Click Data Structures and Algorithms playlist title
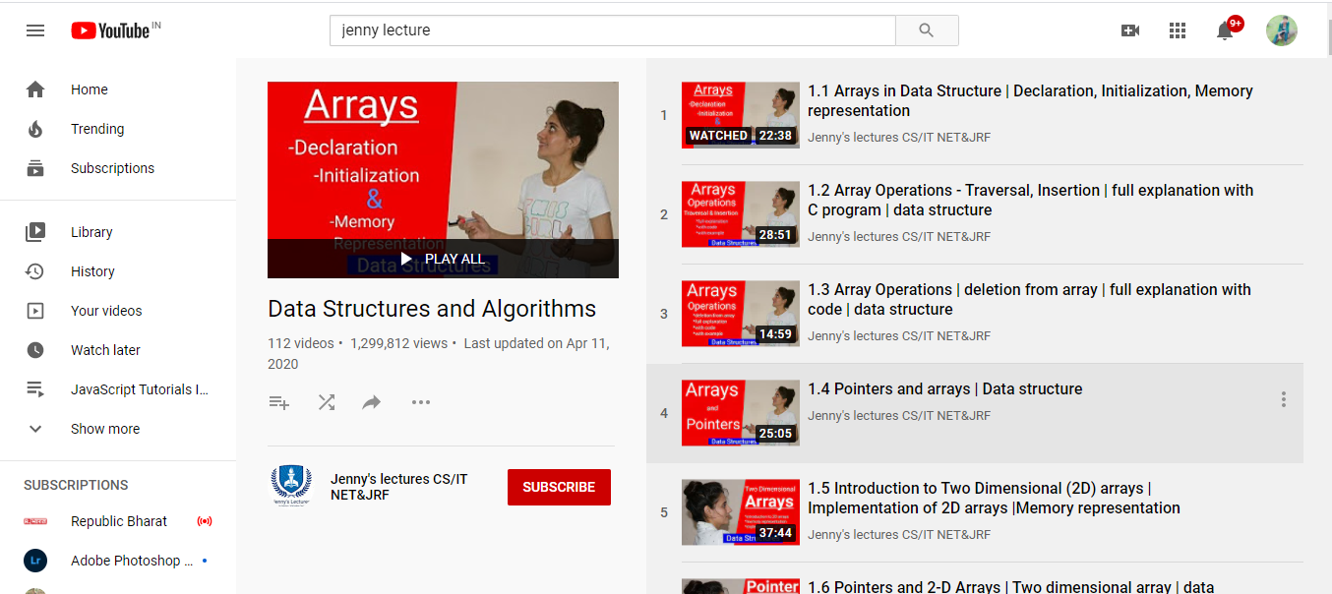The image size is (1332, 594). (x=432, y=309)
